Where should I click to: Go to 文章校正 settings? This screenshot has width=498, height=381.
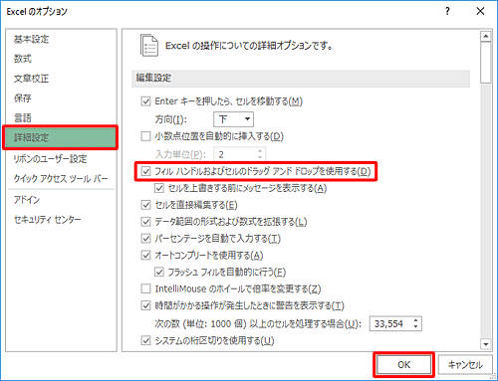pyautogui.click(x=31, y=79)
